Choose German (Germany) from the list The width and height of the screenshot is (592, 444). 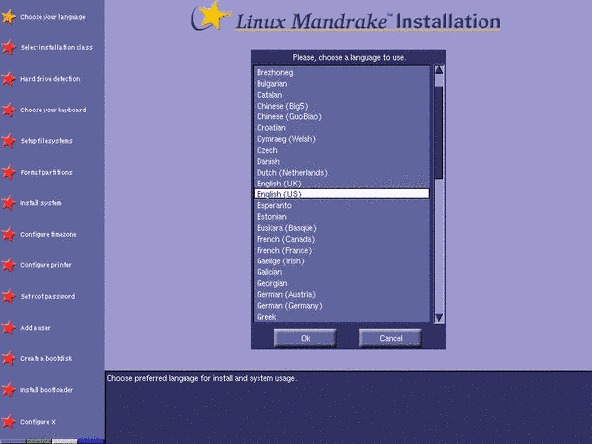coord(288,306)
